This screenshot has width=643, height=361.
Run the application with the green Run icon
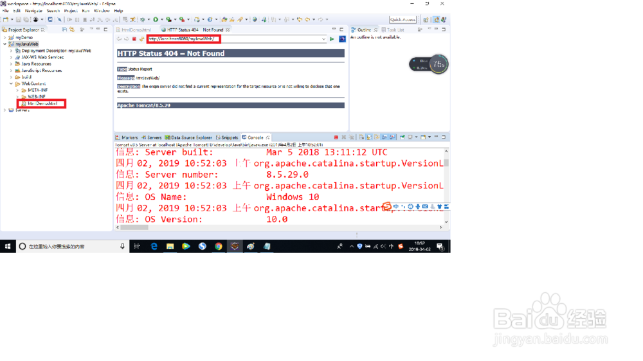tap(156, 19)
